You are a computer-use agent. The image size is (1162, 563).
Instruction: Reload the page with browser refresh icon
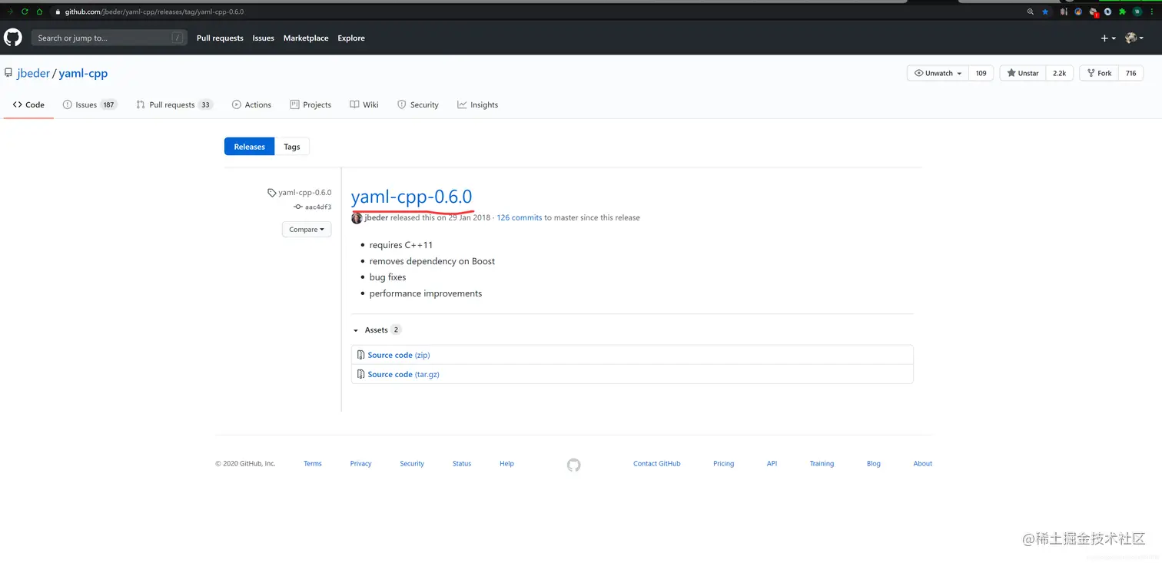click(x=25, y=12)
